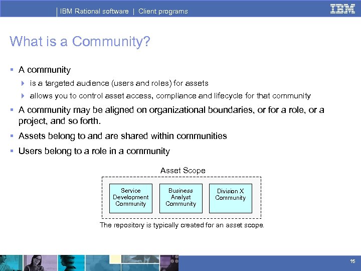
Task: Click arrow bullet before 'is a targeted audience'
Action: point(23,83)
